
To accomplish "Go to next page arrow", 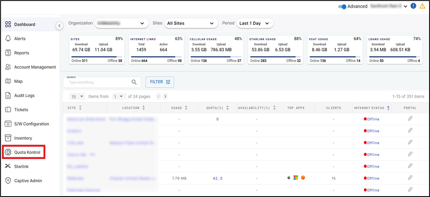I will coord(165,96).
